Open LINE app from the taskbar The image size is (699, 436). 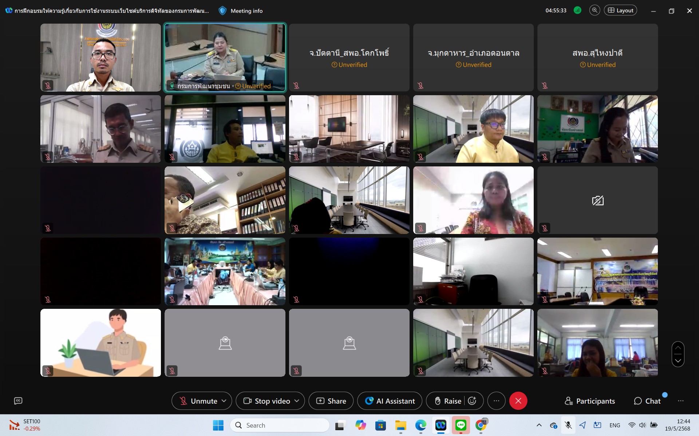tap(461, 425)
